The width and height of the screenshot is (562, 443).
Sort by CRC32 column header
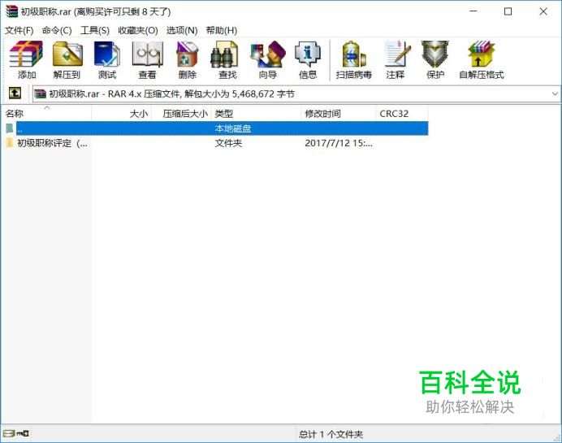(402, 114)
